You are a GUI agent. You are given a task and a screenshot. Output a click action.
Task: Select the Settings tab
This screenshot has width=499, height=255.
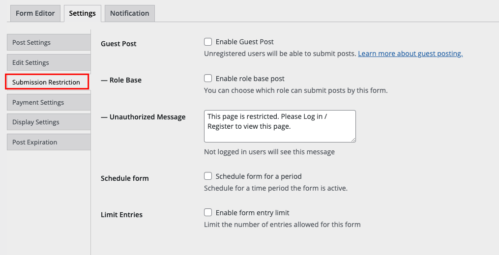tap(83, 13)
